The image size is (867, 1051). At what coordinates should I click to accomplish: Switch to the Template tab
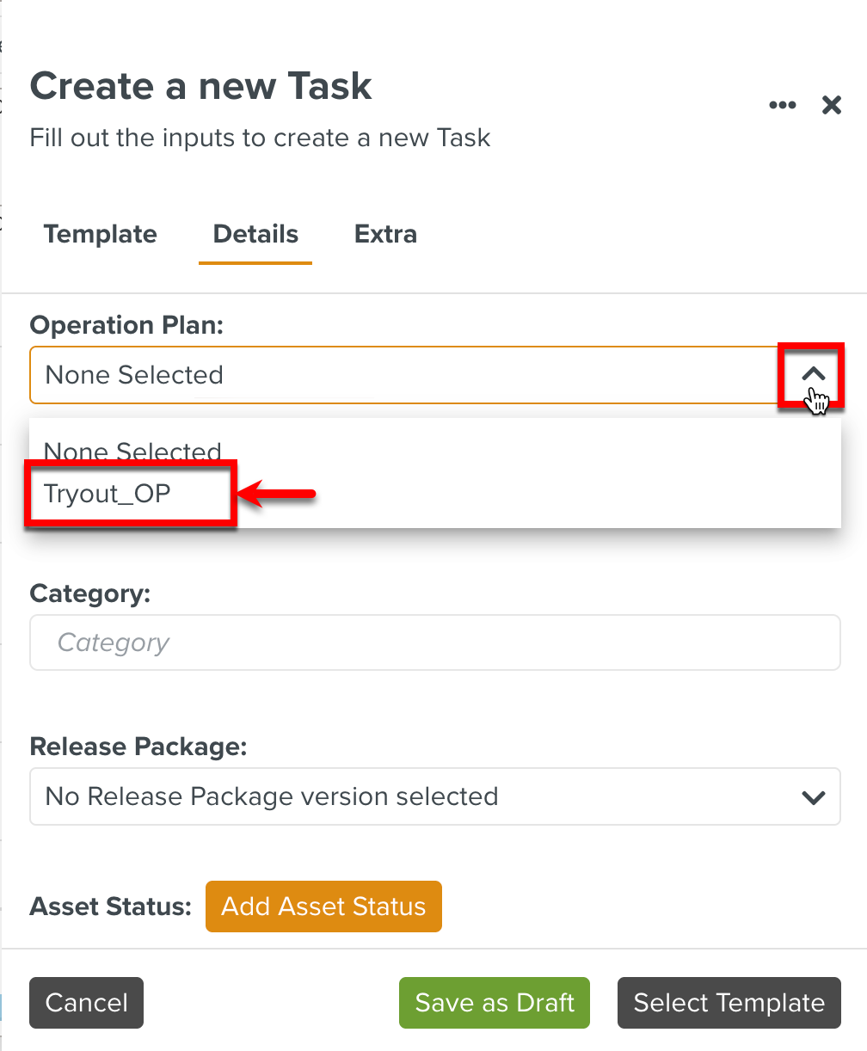click(x=100, y=235)
